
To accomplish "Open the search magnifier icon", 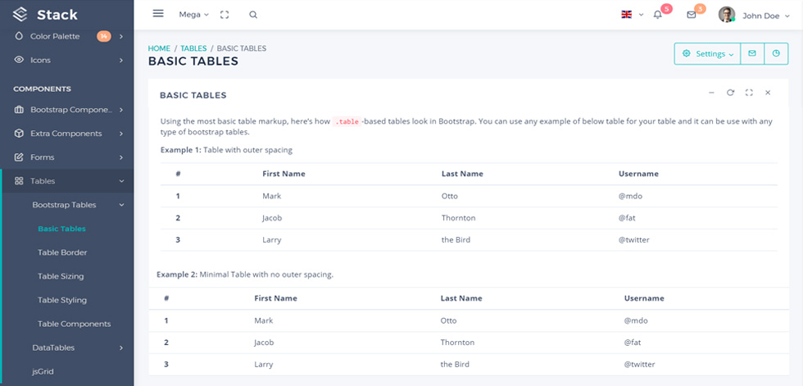I will point(253,15).
